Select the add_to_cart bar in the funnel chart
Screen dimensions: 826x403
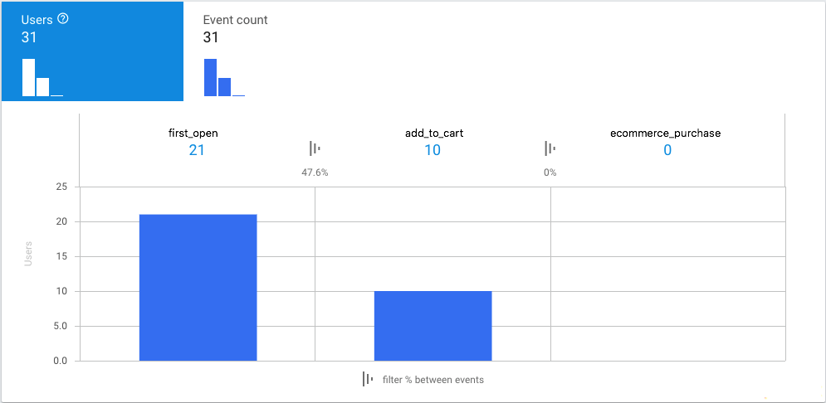[433, 325]
